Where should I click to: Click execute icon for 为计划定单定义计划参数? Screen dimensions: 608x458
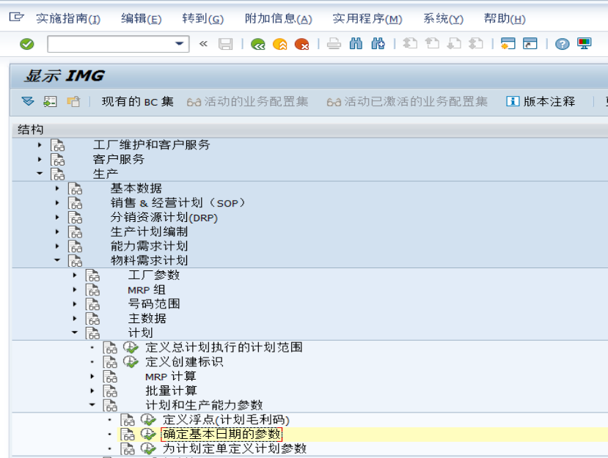tap(148, 448)
